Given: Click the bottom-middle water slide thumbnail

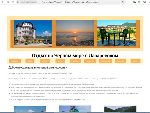Looking at the screenshot, I should pyautogui.click(x=75, y=109).
